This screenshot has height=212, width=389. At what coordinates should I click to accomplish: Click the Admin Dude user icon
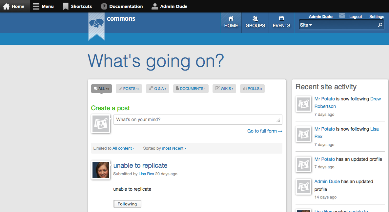(154, 6)
